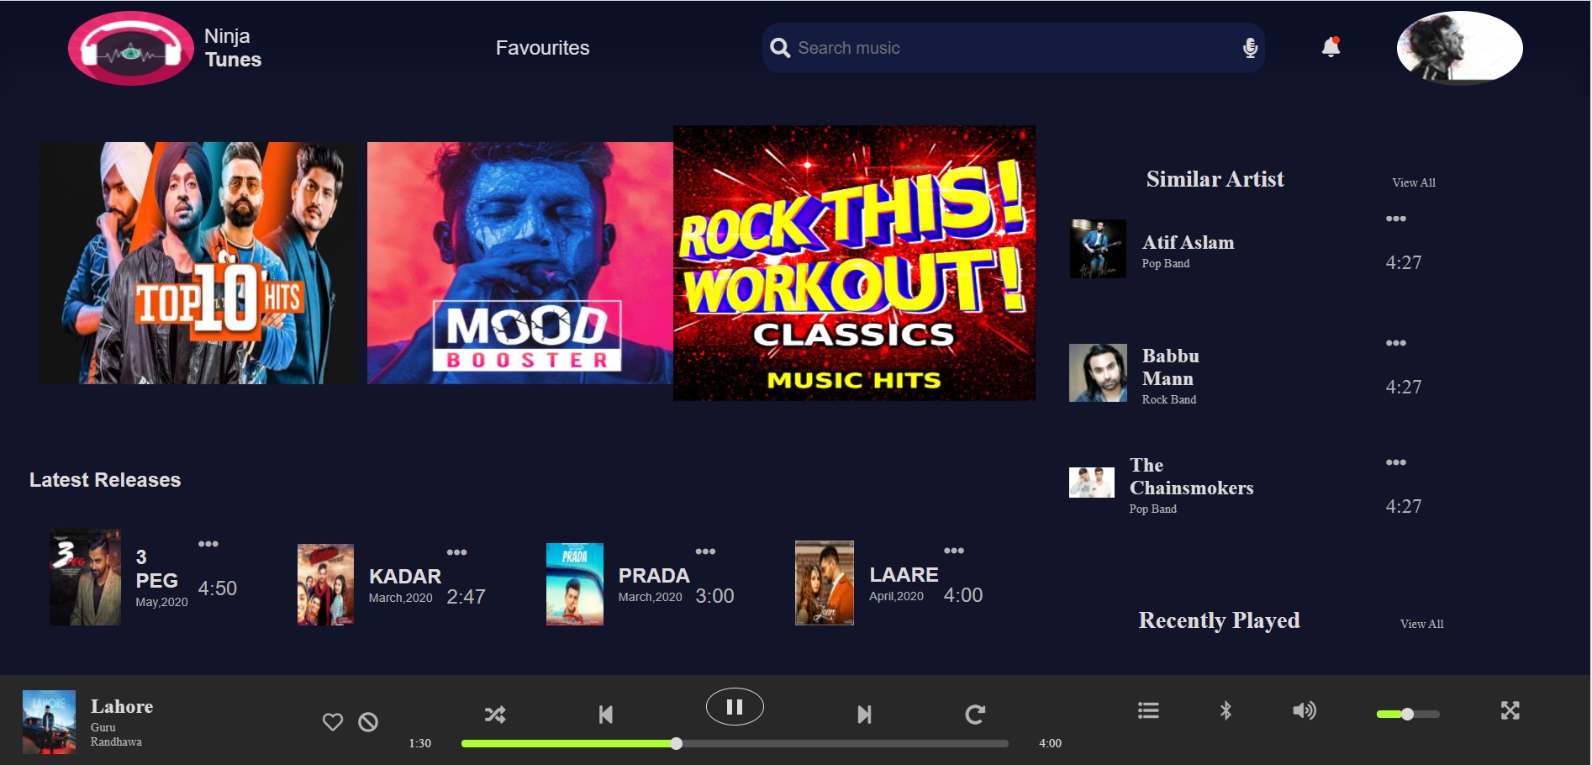Skip to the previous track
1592x765 pixels.
pos(605,715)
